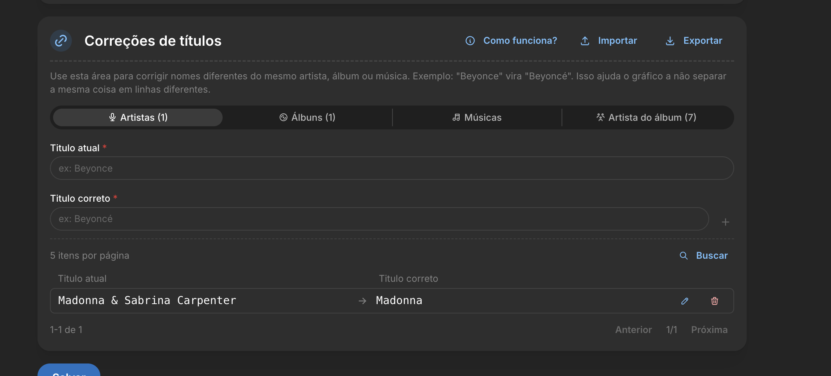Go to Anterior page
Image resolution: width=831 pixels, height=376 pixels.
click(633, 330)
